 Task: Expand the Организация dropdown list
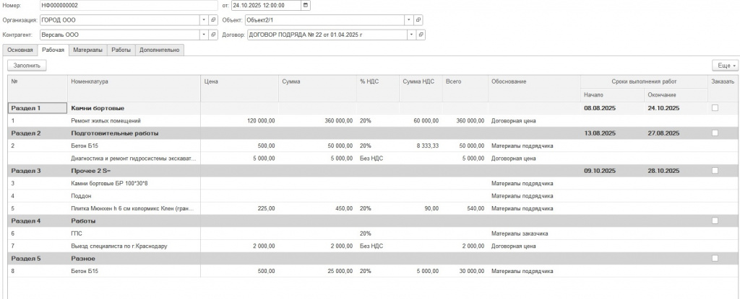204,20
